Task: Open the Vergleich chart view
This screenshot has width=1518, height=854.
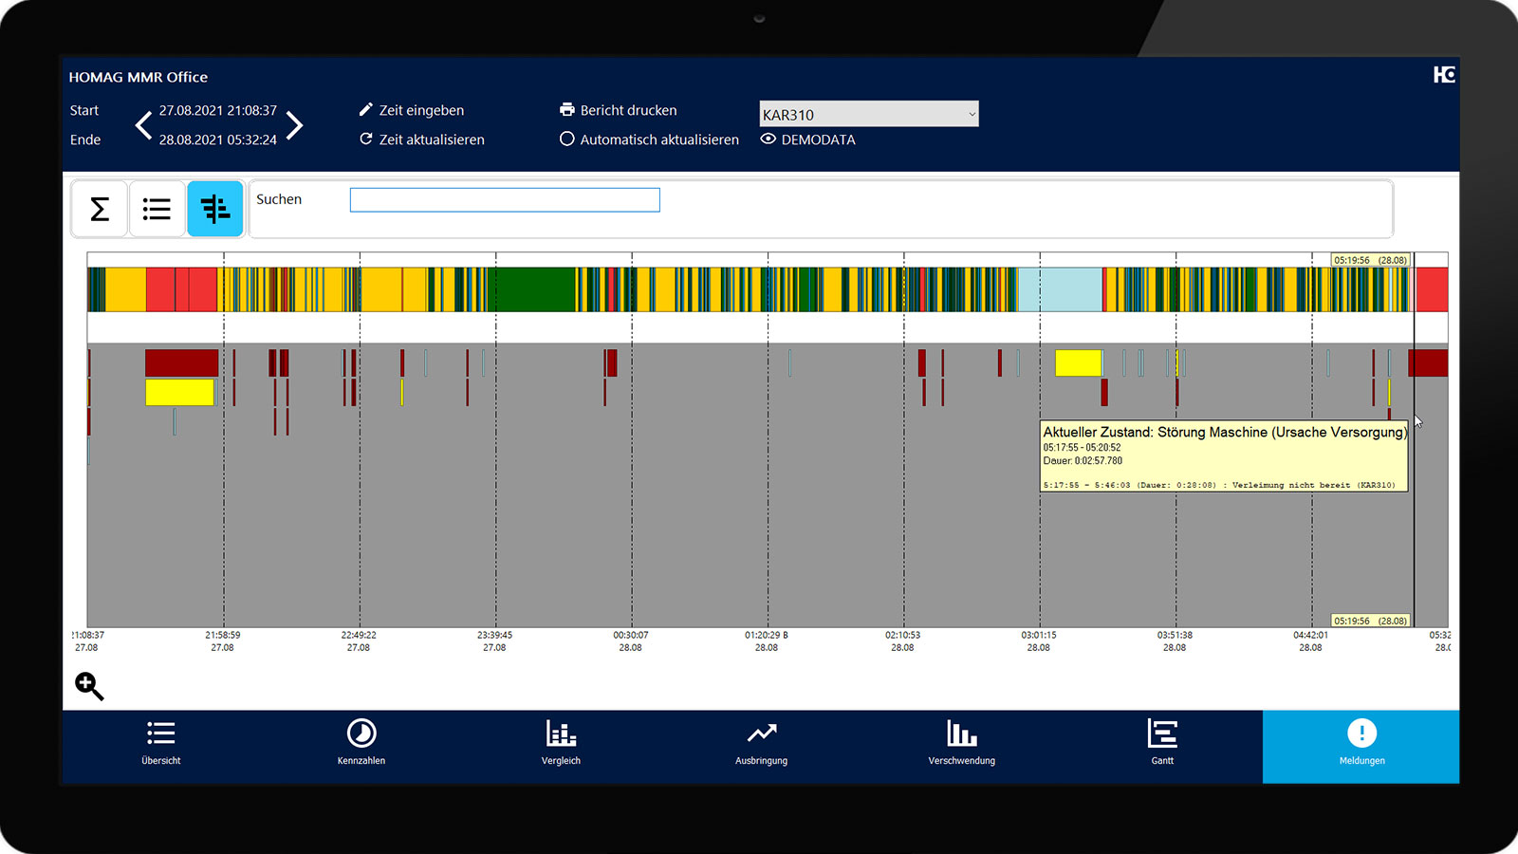Action: [561, 742]
